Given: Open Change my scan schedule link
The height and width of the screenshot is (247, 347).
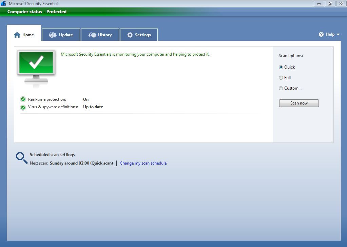Looking at the screenshot, I should (143, 163).
